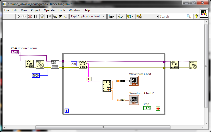Show Context Help question mark

196,16
